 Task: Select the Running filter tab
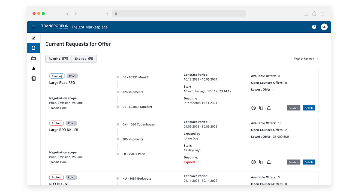[58, 59]
